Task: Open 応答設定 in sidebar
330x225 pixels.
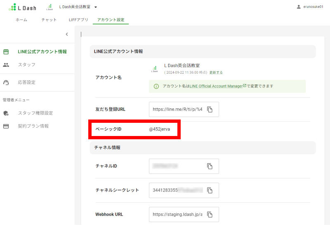Action: 26,82
